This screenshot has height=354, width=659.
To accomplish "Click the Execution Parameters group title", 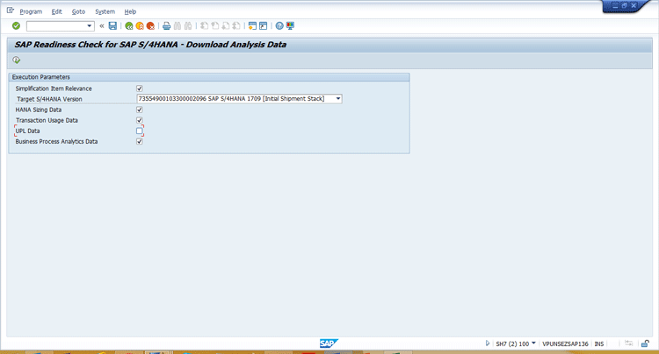I will [x=40, y=77].
